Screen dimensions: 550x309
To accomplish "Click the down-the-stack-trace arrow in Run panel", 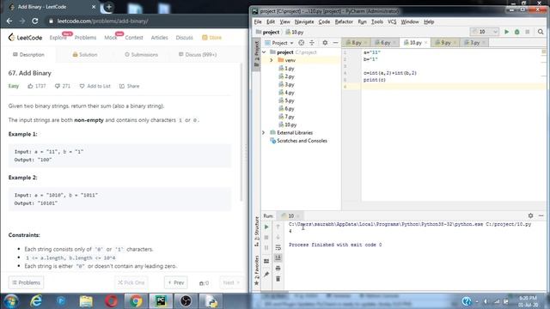I will coord(278,238).
